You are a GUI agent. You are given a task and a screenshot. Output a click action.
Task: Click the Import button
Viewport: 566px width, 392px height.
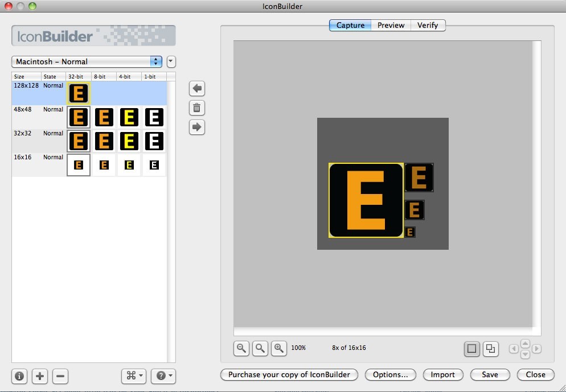click(443, 375)
